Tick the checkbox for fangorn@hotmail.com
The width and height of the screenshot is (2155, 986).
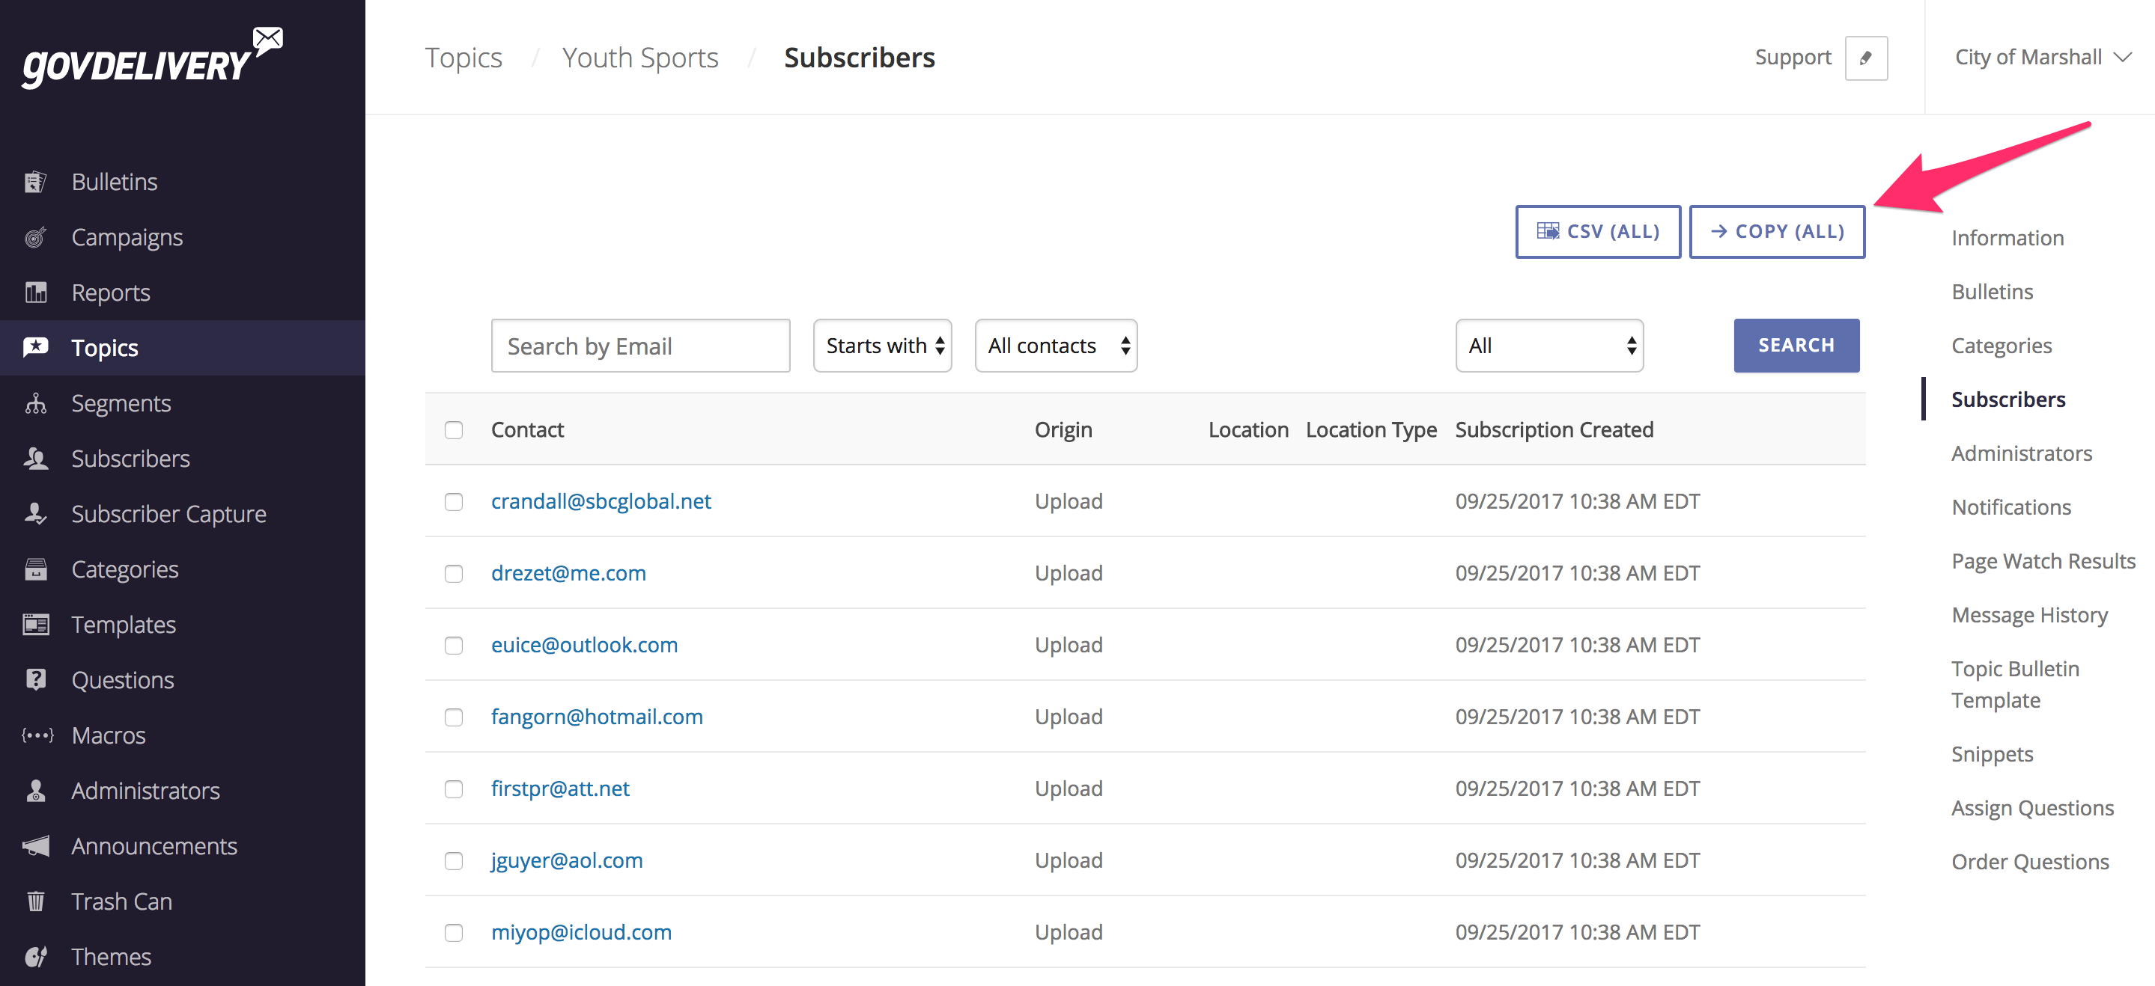point(455,717)
